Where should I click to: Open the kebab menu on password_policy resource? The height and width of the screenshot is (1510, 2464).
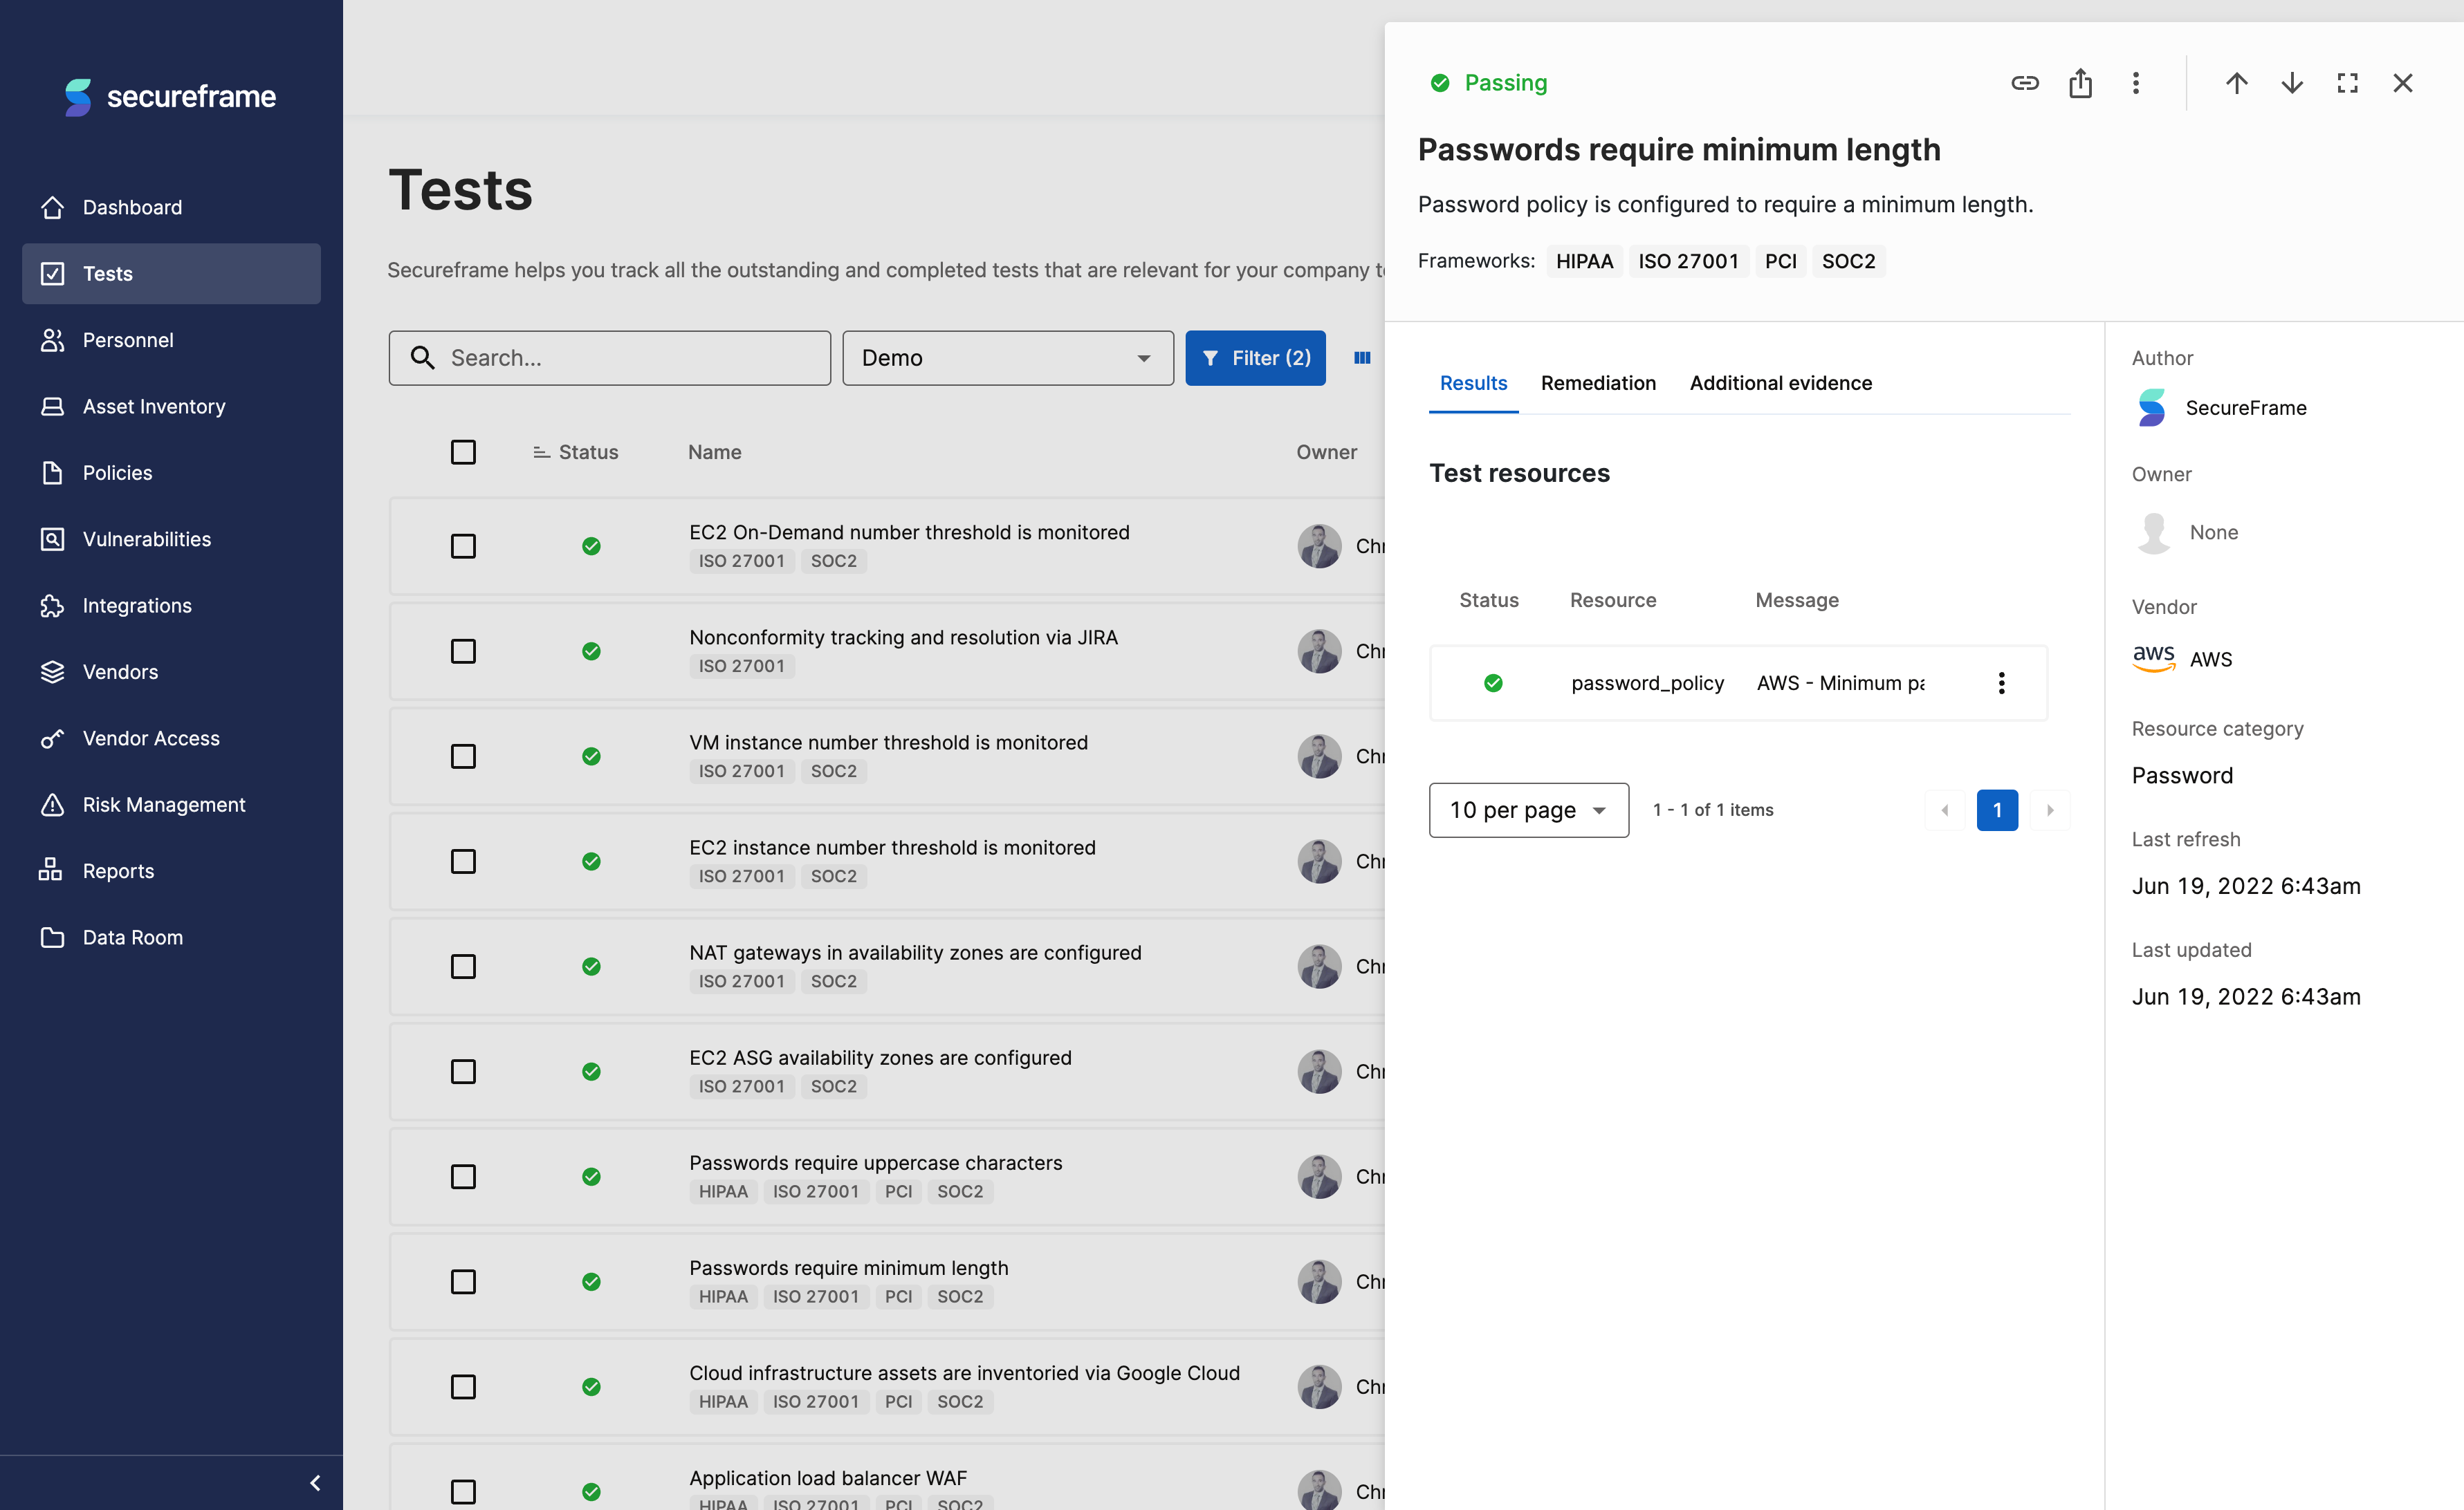tap(2002, 682)
